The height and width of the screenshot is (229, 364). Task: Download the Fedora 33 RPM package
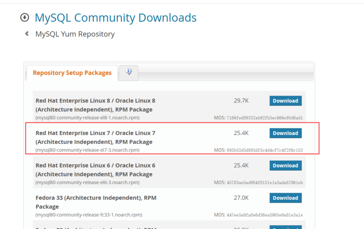(x=285, y=198)
